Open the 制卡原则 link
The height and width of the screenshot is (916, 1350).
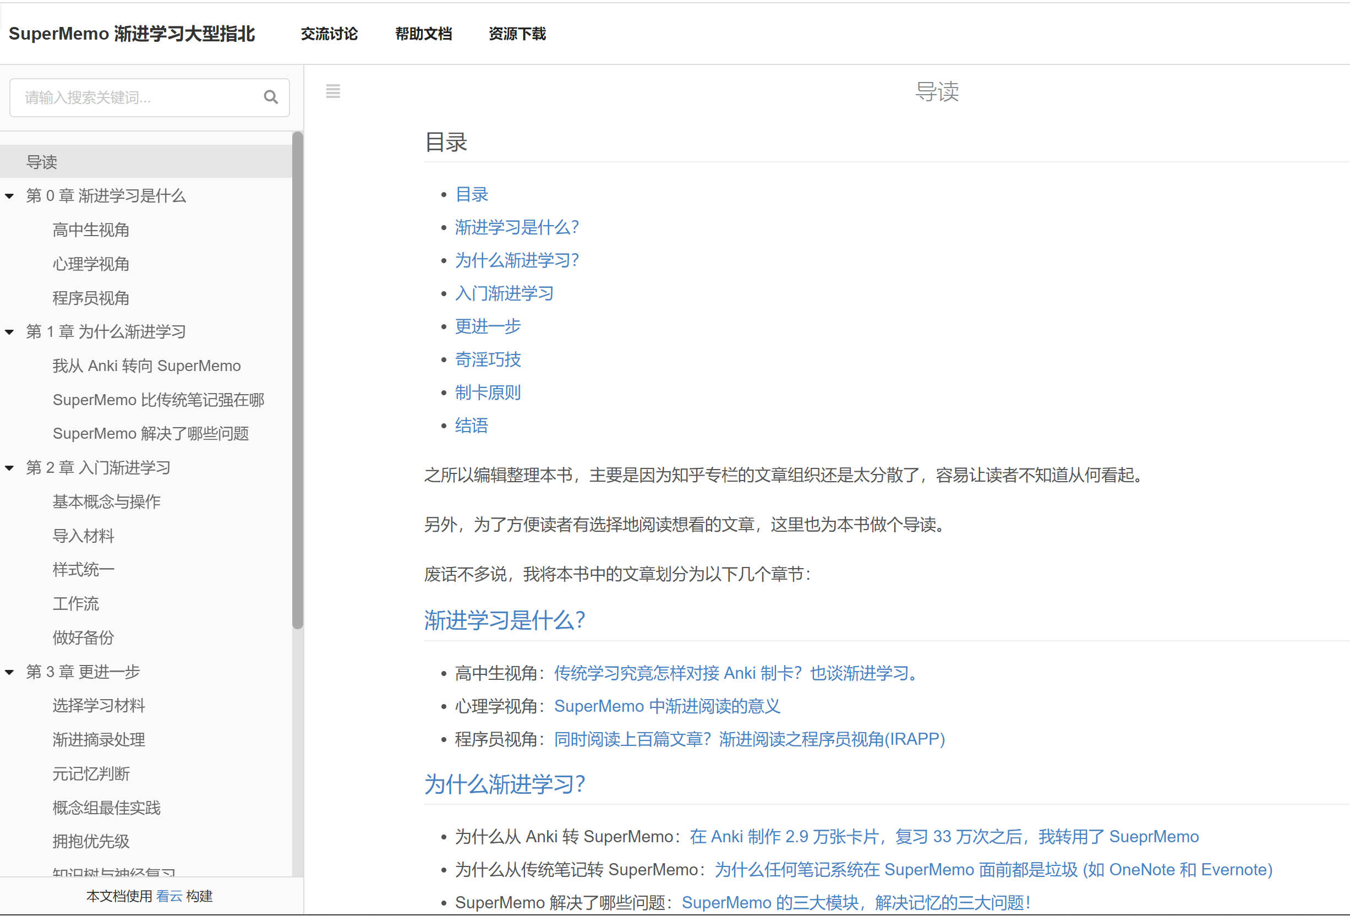[x=488, y=392]
